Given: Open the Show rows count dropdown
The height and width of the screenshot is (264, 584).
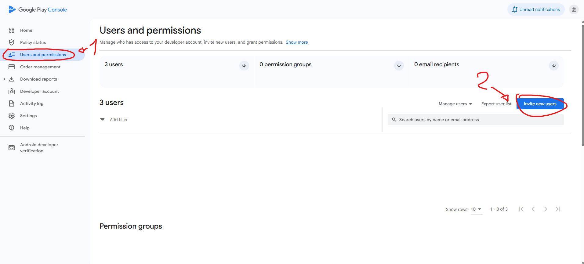Looking at the screenshot, I should (x=477, y=209).
